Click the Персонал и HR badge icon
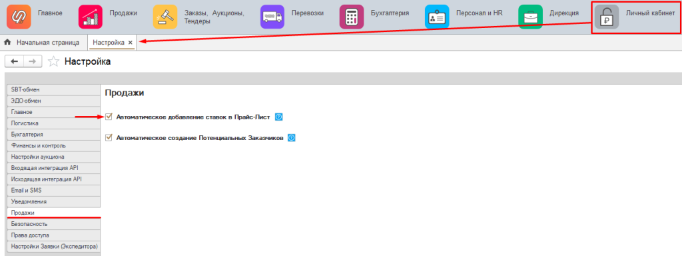 point(437,17)
